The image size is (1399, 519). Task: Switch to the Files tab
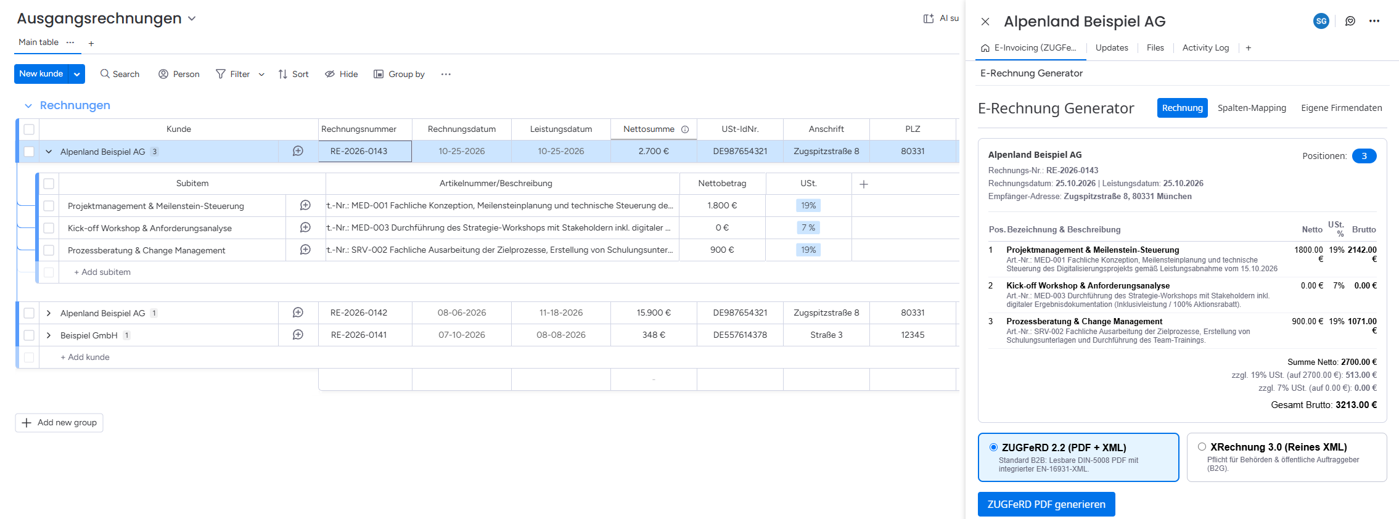click(x=1155, y=48)
